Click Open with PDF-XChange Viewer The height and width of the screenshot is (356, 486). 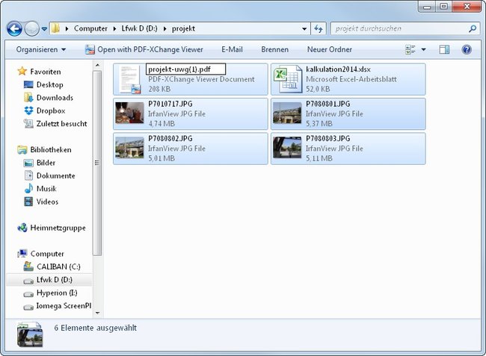pos(144,49)
